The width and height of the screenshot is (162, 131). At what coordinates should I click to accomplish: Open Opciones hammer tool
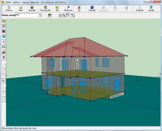click(68, 9)
